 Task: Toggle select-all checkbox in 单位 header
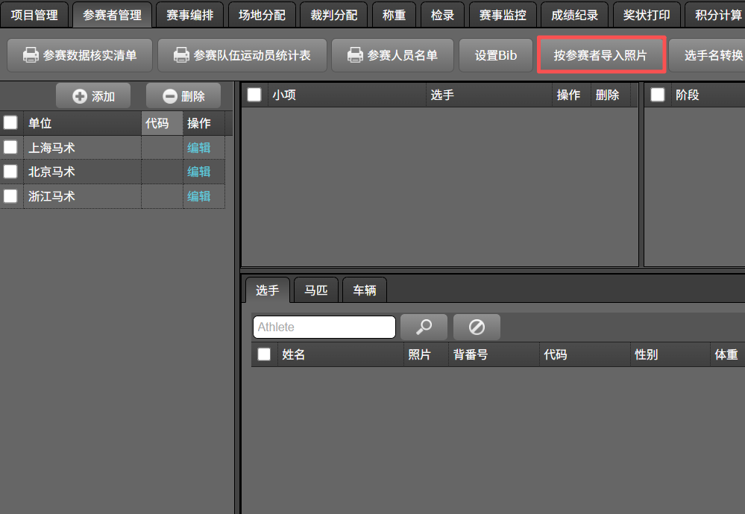pos(10,123)
